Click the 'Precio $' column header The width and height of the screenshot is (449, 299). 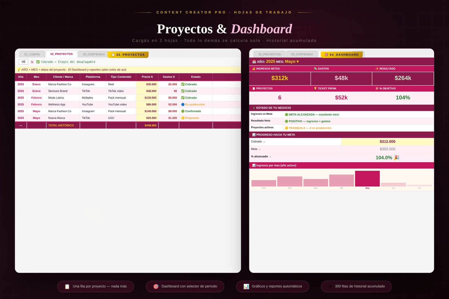click(x=147, y=77)
